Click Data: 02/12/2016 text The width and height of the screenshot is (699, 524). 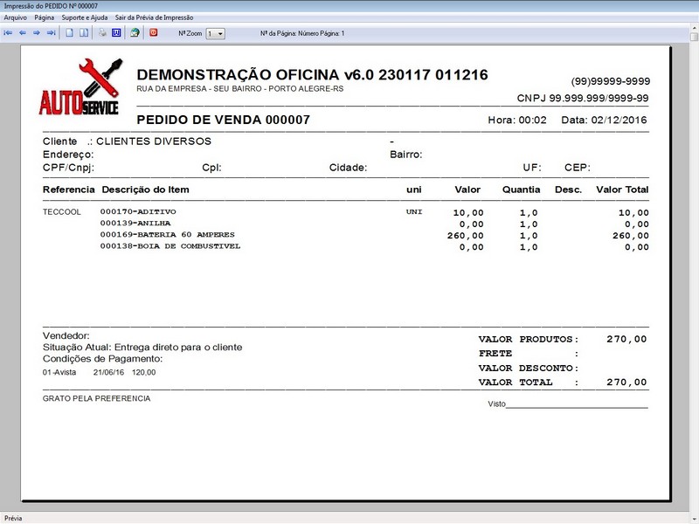coord(604,120)
